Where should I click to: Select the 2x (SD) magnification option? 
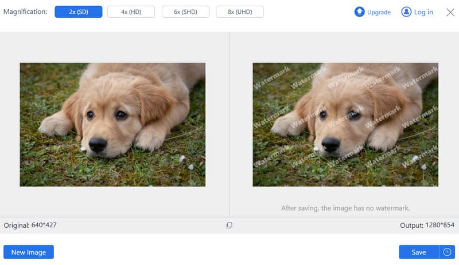[79, 12]
